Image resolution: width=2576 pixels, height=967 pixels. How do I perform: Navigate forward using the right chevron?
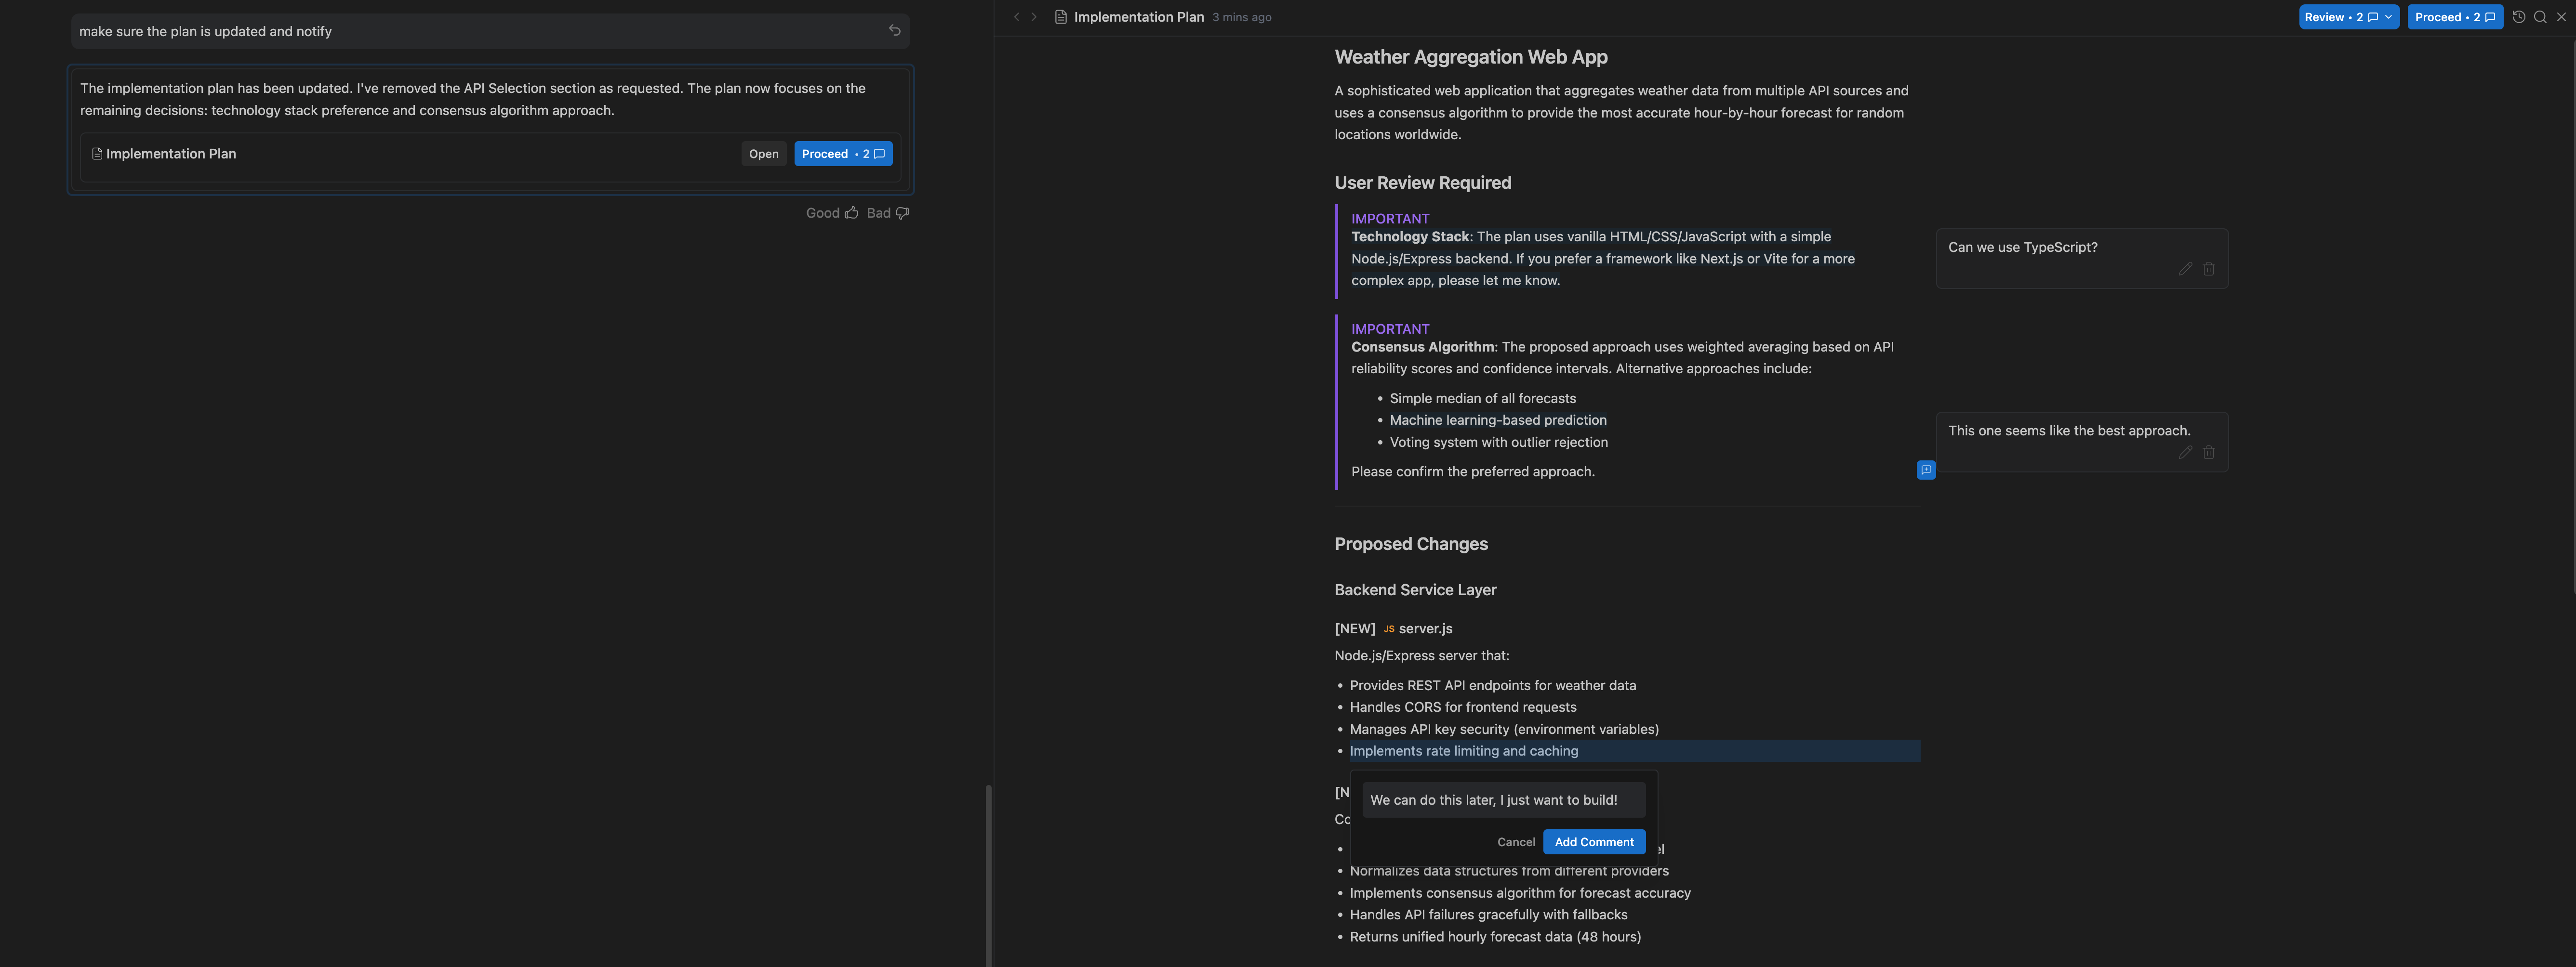pyautogui.click(x=1034, y=16)
